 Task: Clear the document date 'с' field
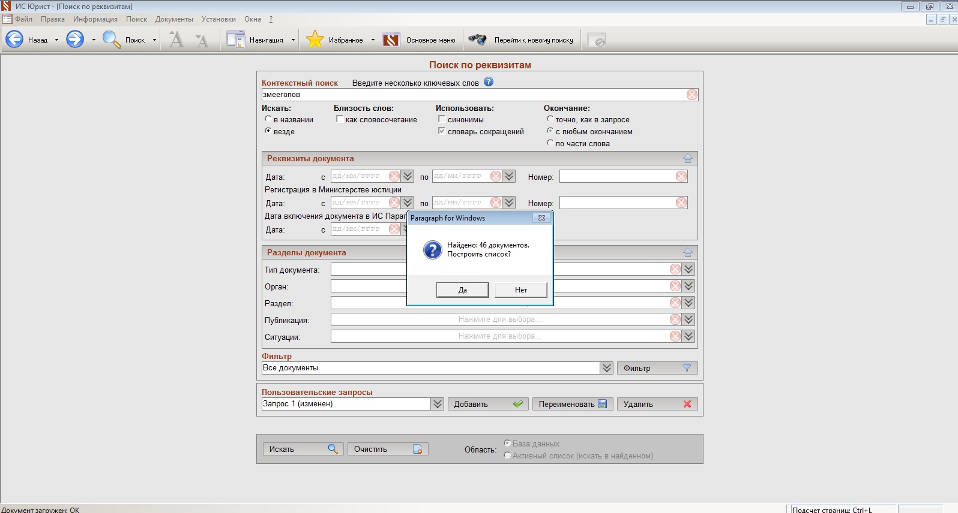(394, 176)
